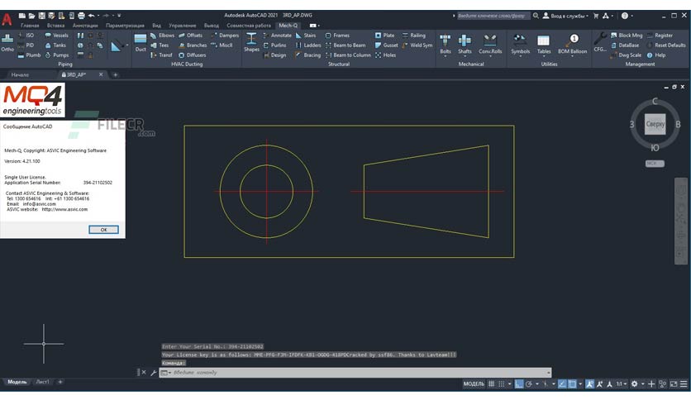The image size is (691, 400).
Task: Select the Plate tool
Action: 384,36
